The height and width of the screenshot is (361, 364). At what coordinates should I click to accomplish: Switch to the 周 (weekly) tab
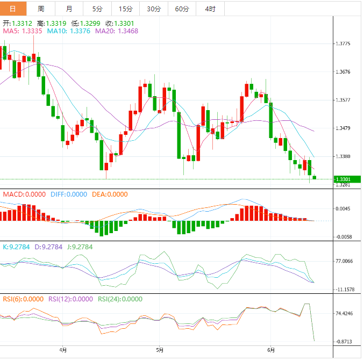tap(41, 9)
